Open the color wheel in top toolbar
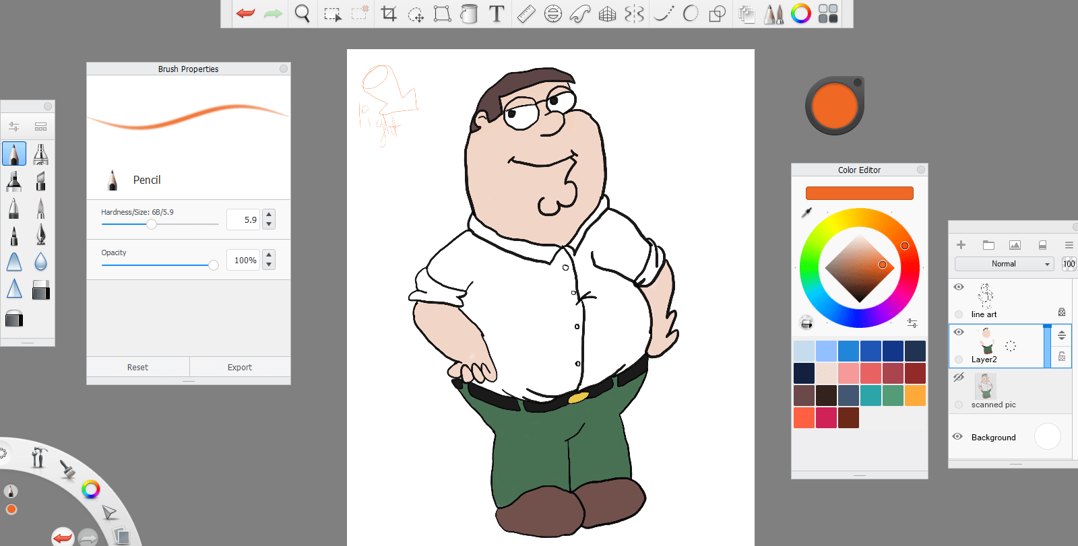This screenshot has width=1078, height=546. tap(800, 13)
